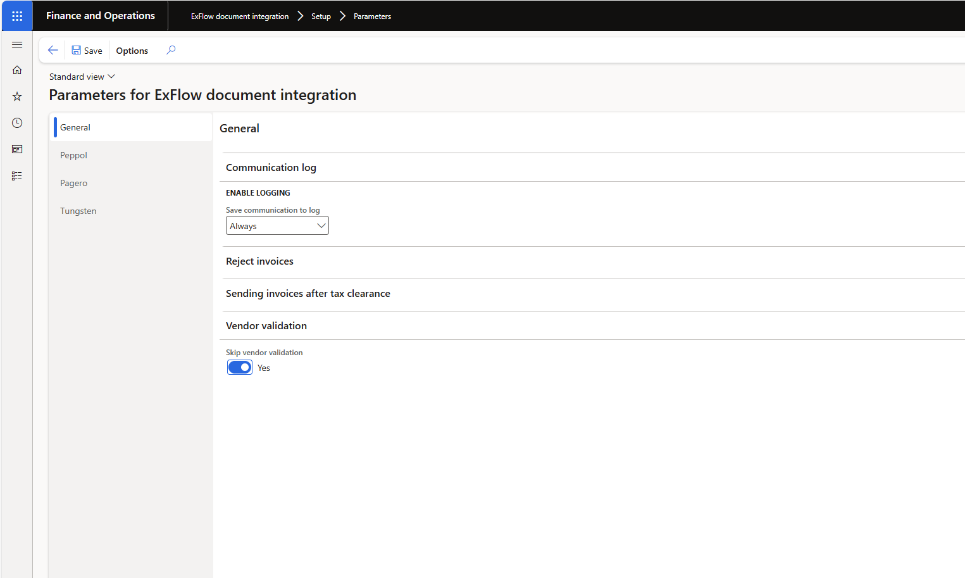Viewport: 965px width, 578px height.
Task: Open the Options menu
Action: pos(132,51)
